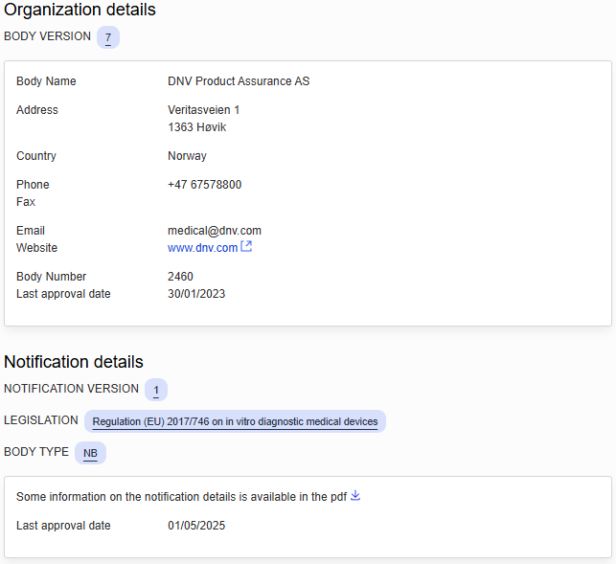616x564 pixels.
Task: Click the BODY TYPE label
Action: tap(36, 452)
